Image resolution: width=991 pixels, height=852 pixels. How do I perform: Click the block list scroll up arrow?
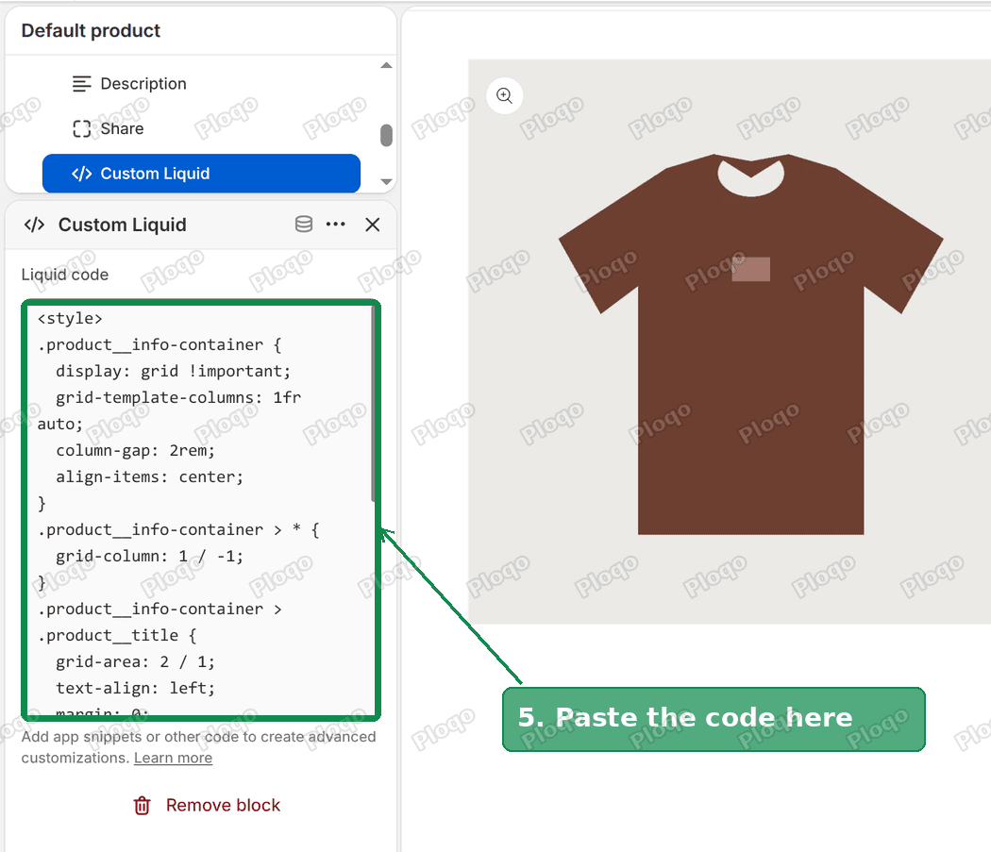coord(386,65)
